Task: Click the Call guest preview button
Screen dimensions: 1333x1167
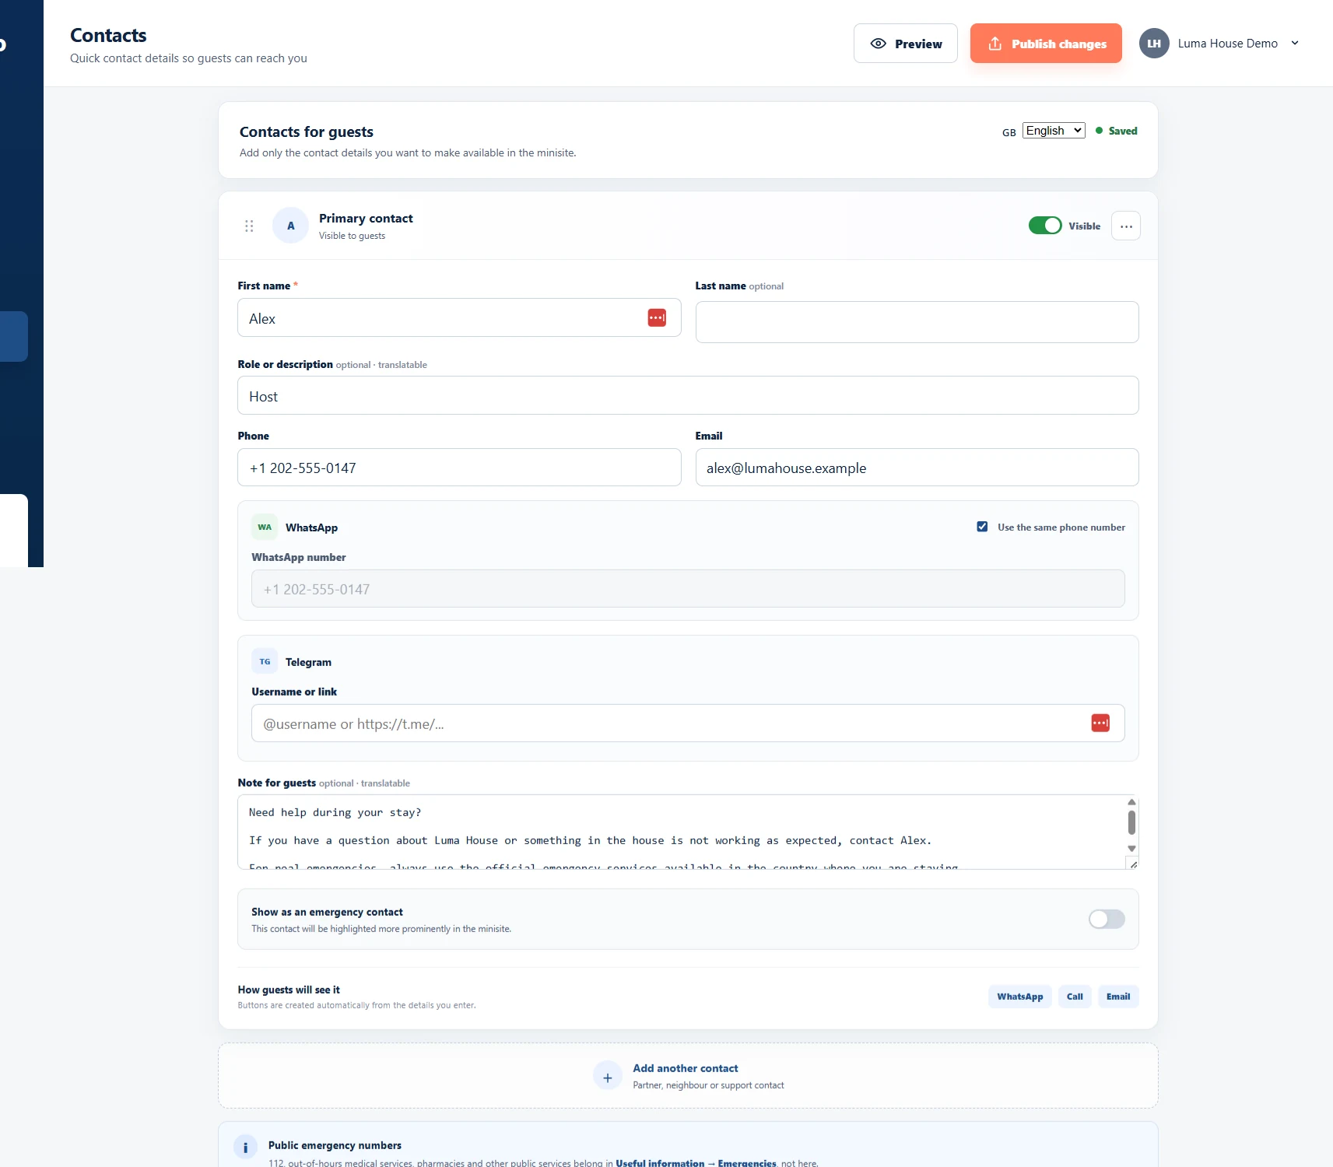Action: [1075, 997]
